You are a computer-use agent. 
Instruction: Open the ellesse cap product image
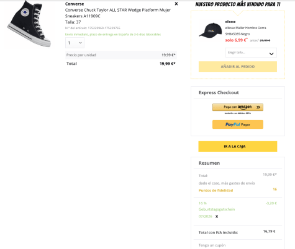pos(211,30)
